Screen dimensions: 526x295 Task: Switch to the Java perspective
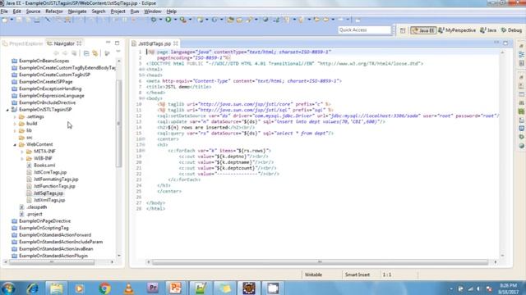coord(488,30)
